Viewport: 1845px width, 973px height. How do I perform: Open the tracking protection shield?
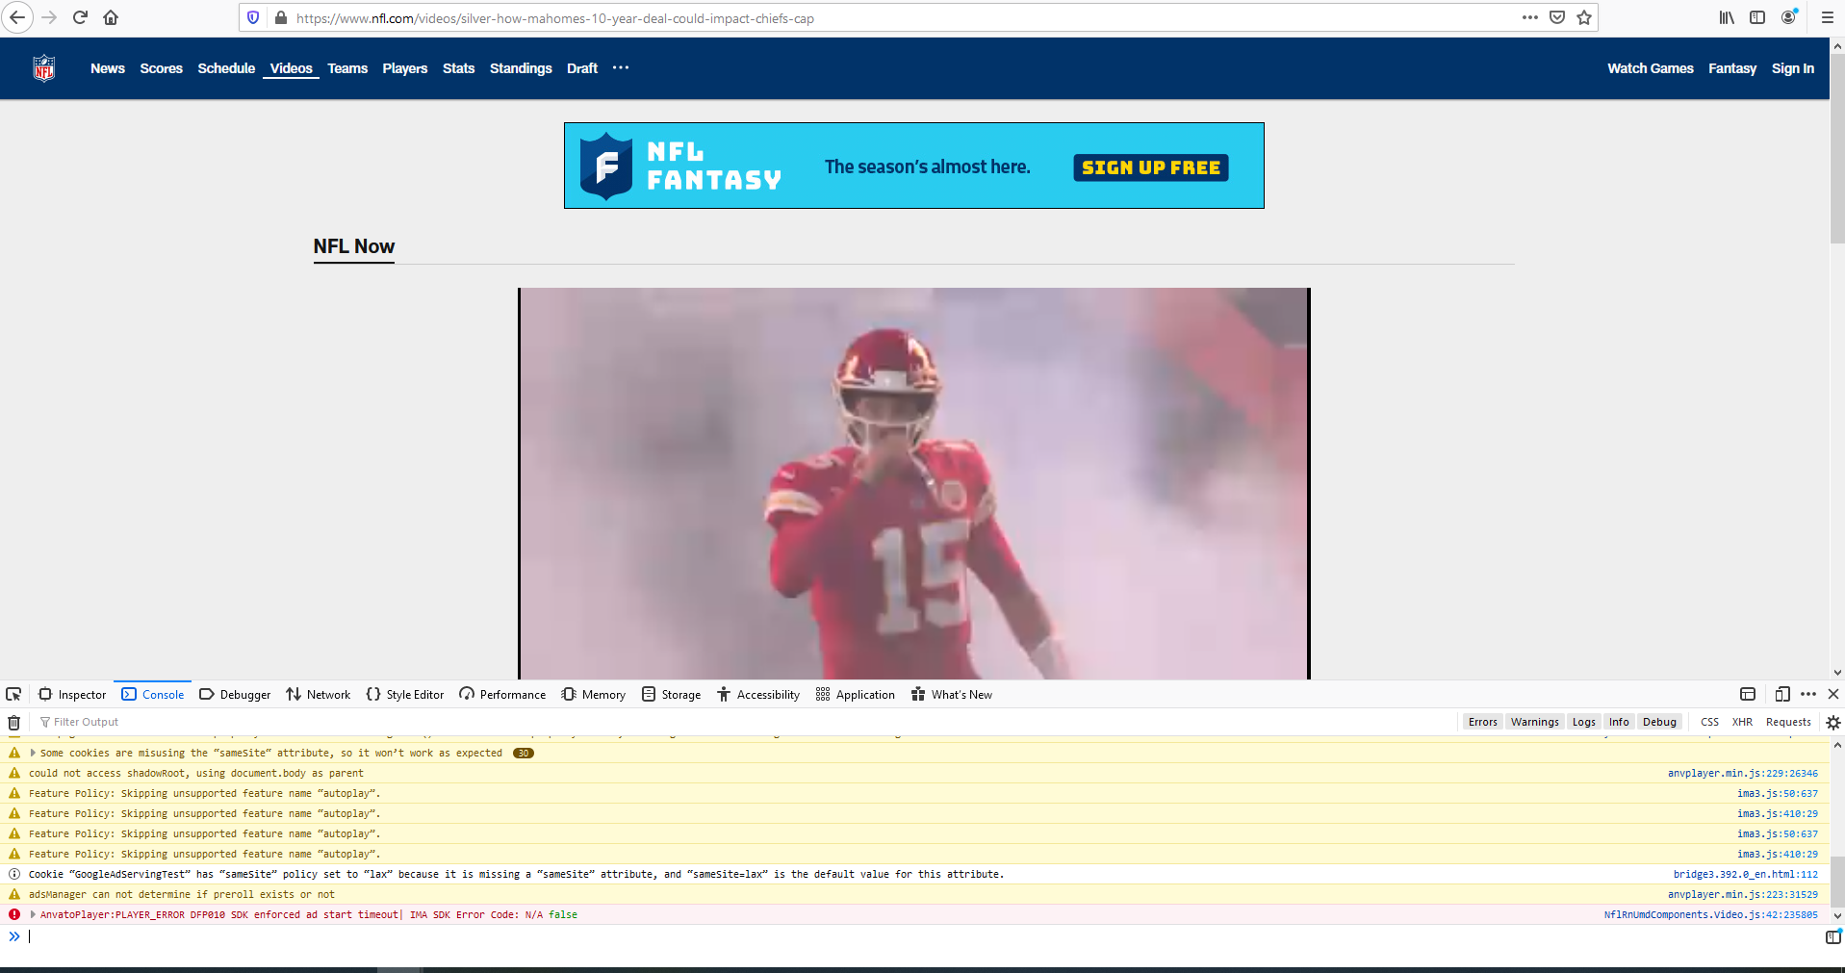tap(251, 17)
